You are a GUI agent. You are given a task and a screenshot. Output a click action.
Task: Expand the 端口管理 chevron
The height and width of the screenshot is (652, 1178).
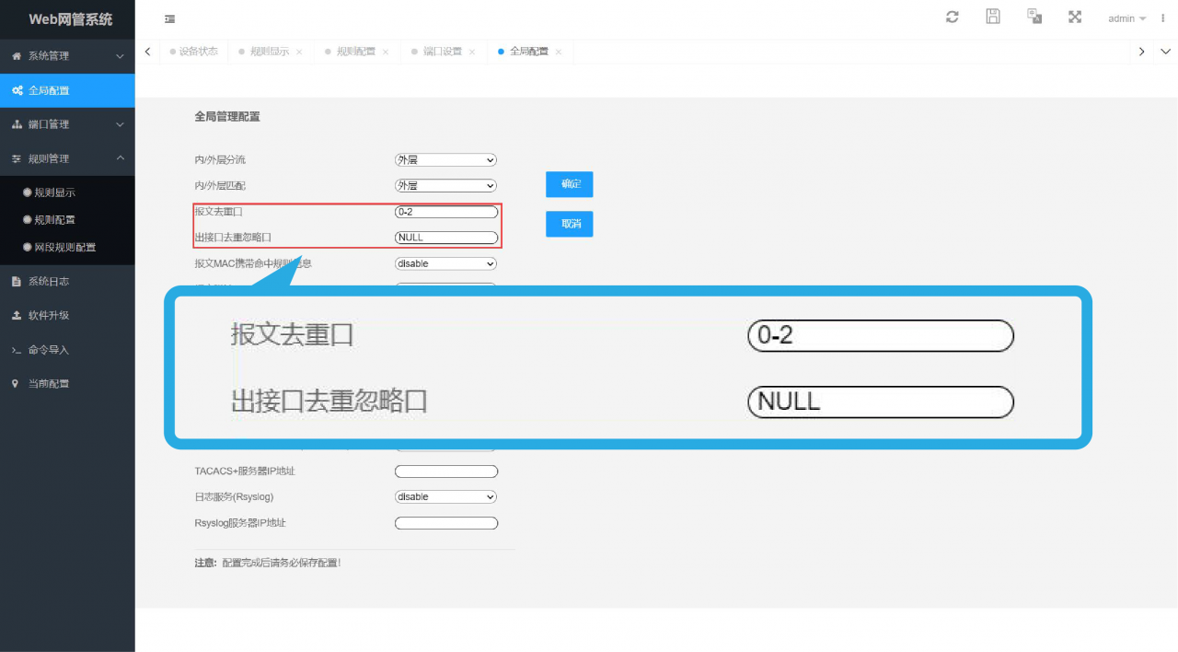click(x=120, y=124)
